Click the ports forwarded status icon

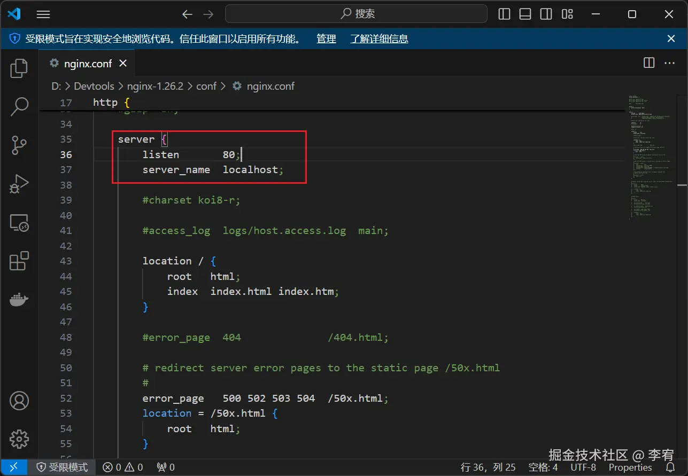166,467
